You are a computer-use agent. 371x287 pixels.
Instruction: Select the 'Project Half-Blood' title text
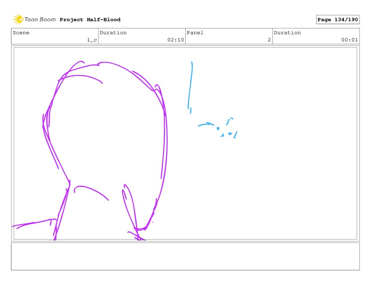tap(90, 20)
